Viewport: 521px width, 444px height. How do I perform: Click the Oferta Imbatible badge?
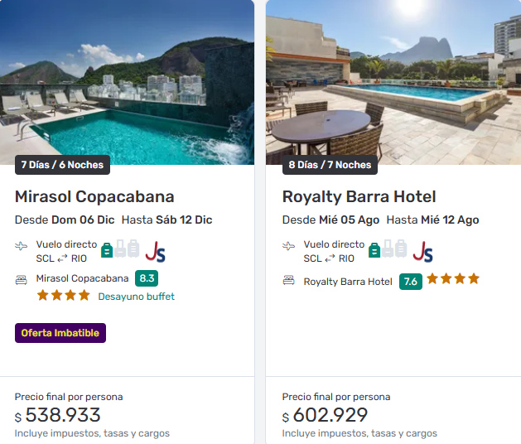pos(60,333)
